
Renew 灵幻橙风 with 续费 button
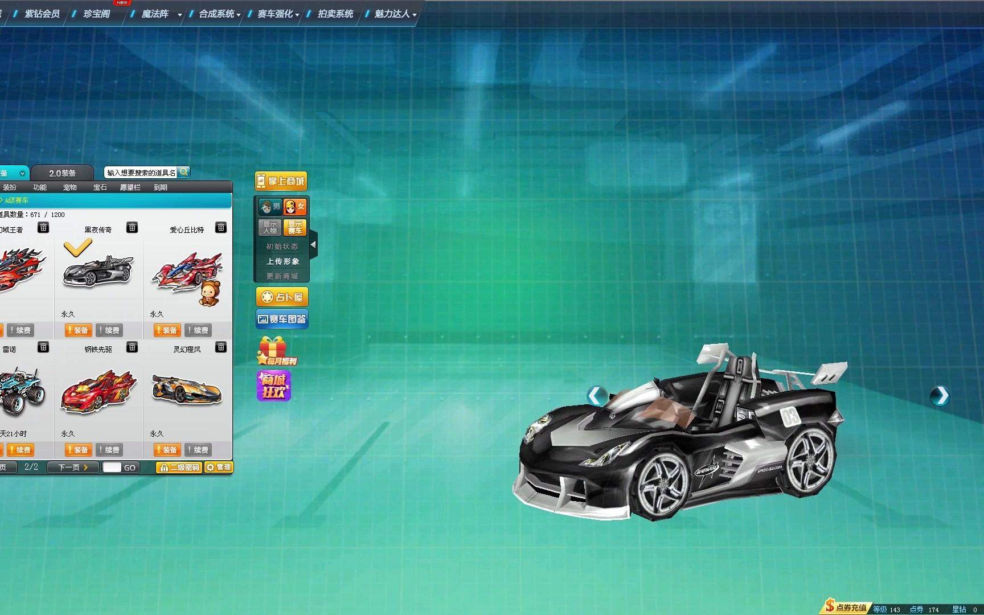(198, 450)
